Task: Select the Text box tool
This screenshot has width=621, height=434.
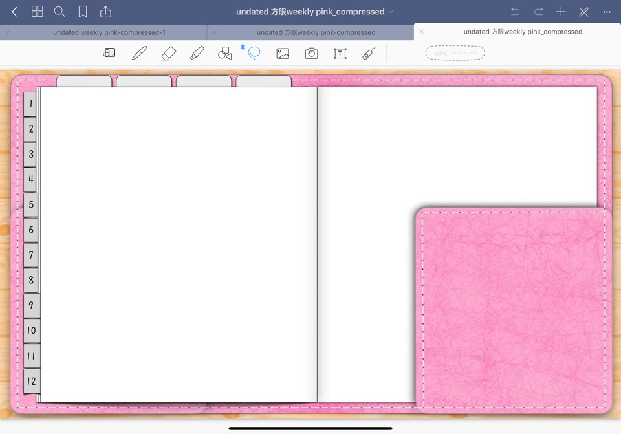Action: (340, 52)
